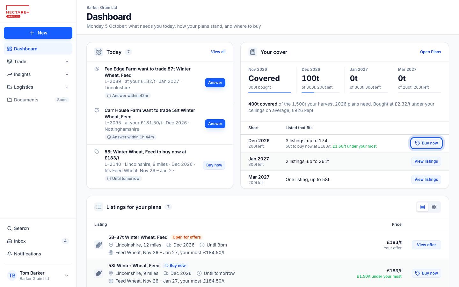
Task: View offer on 58–87t Winter Wheat listing
Action: click(x=426, y=245)
